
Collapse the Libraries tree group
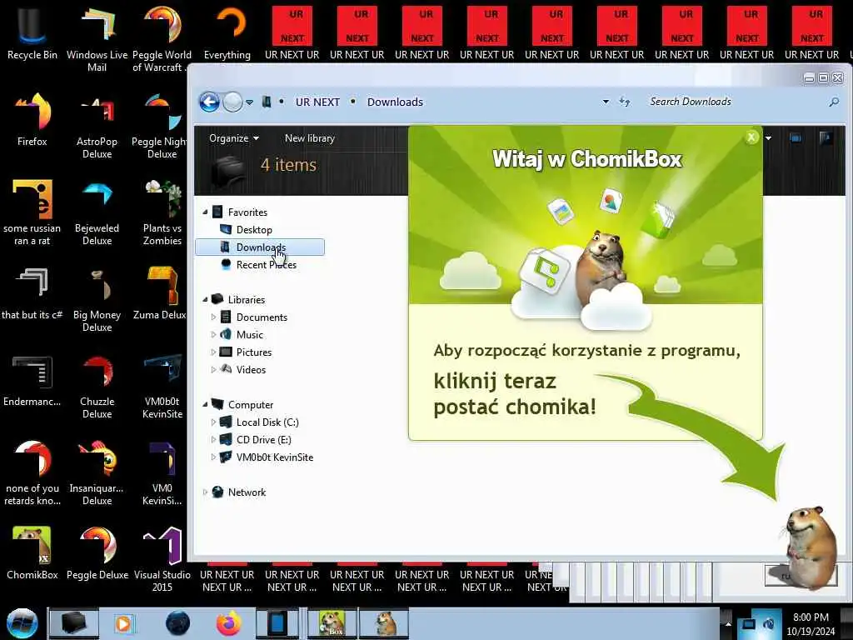pos(205,300)
